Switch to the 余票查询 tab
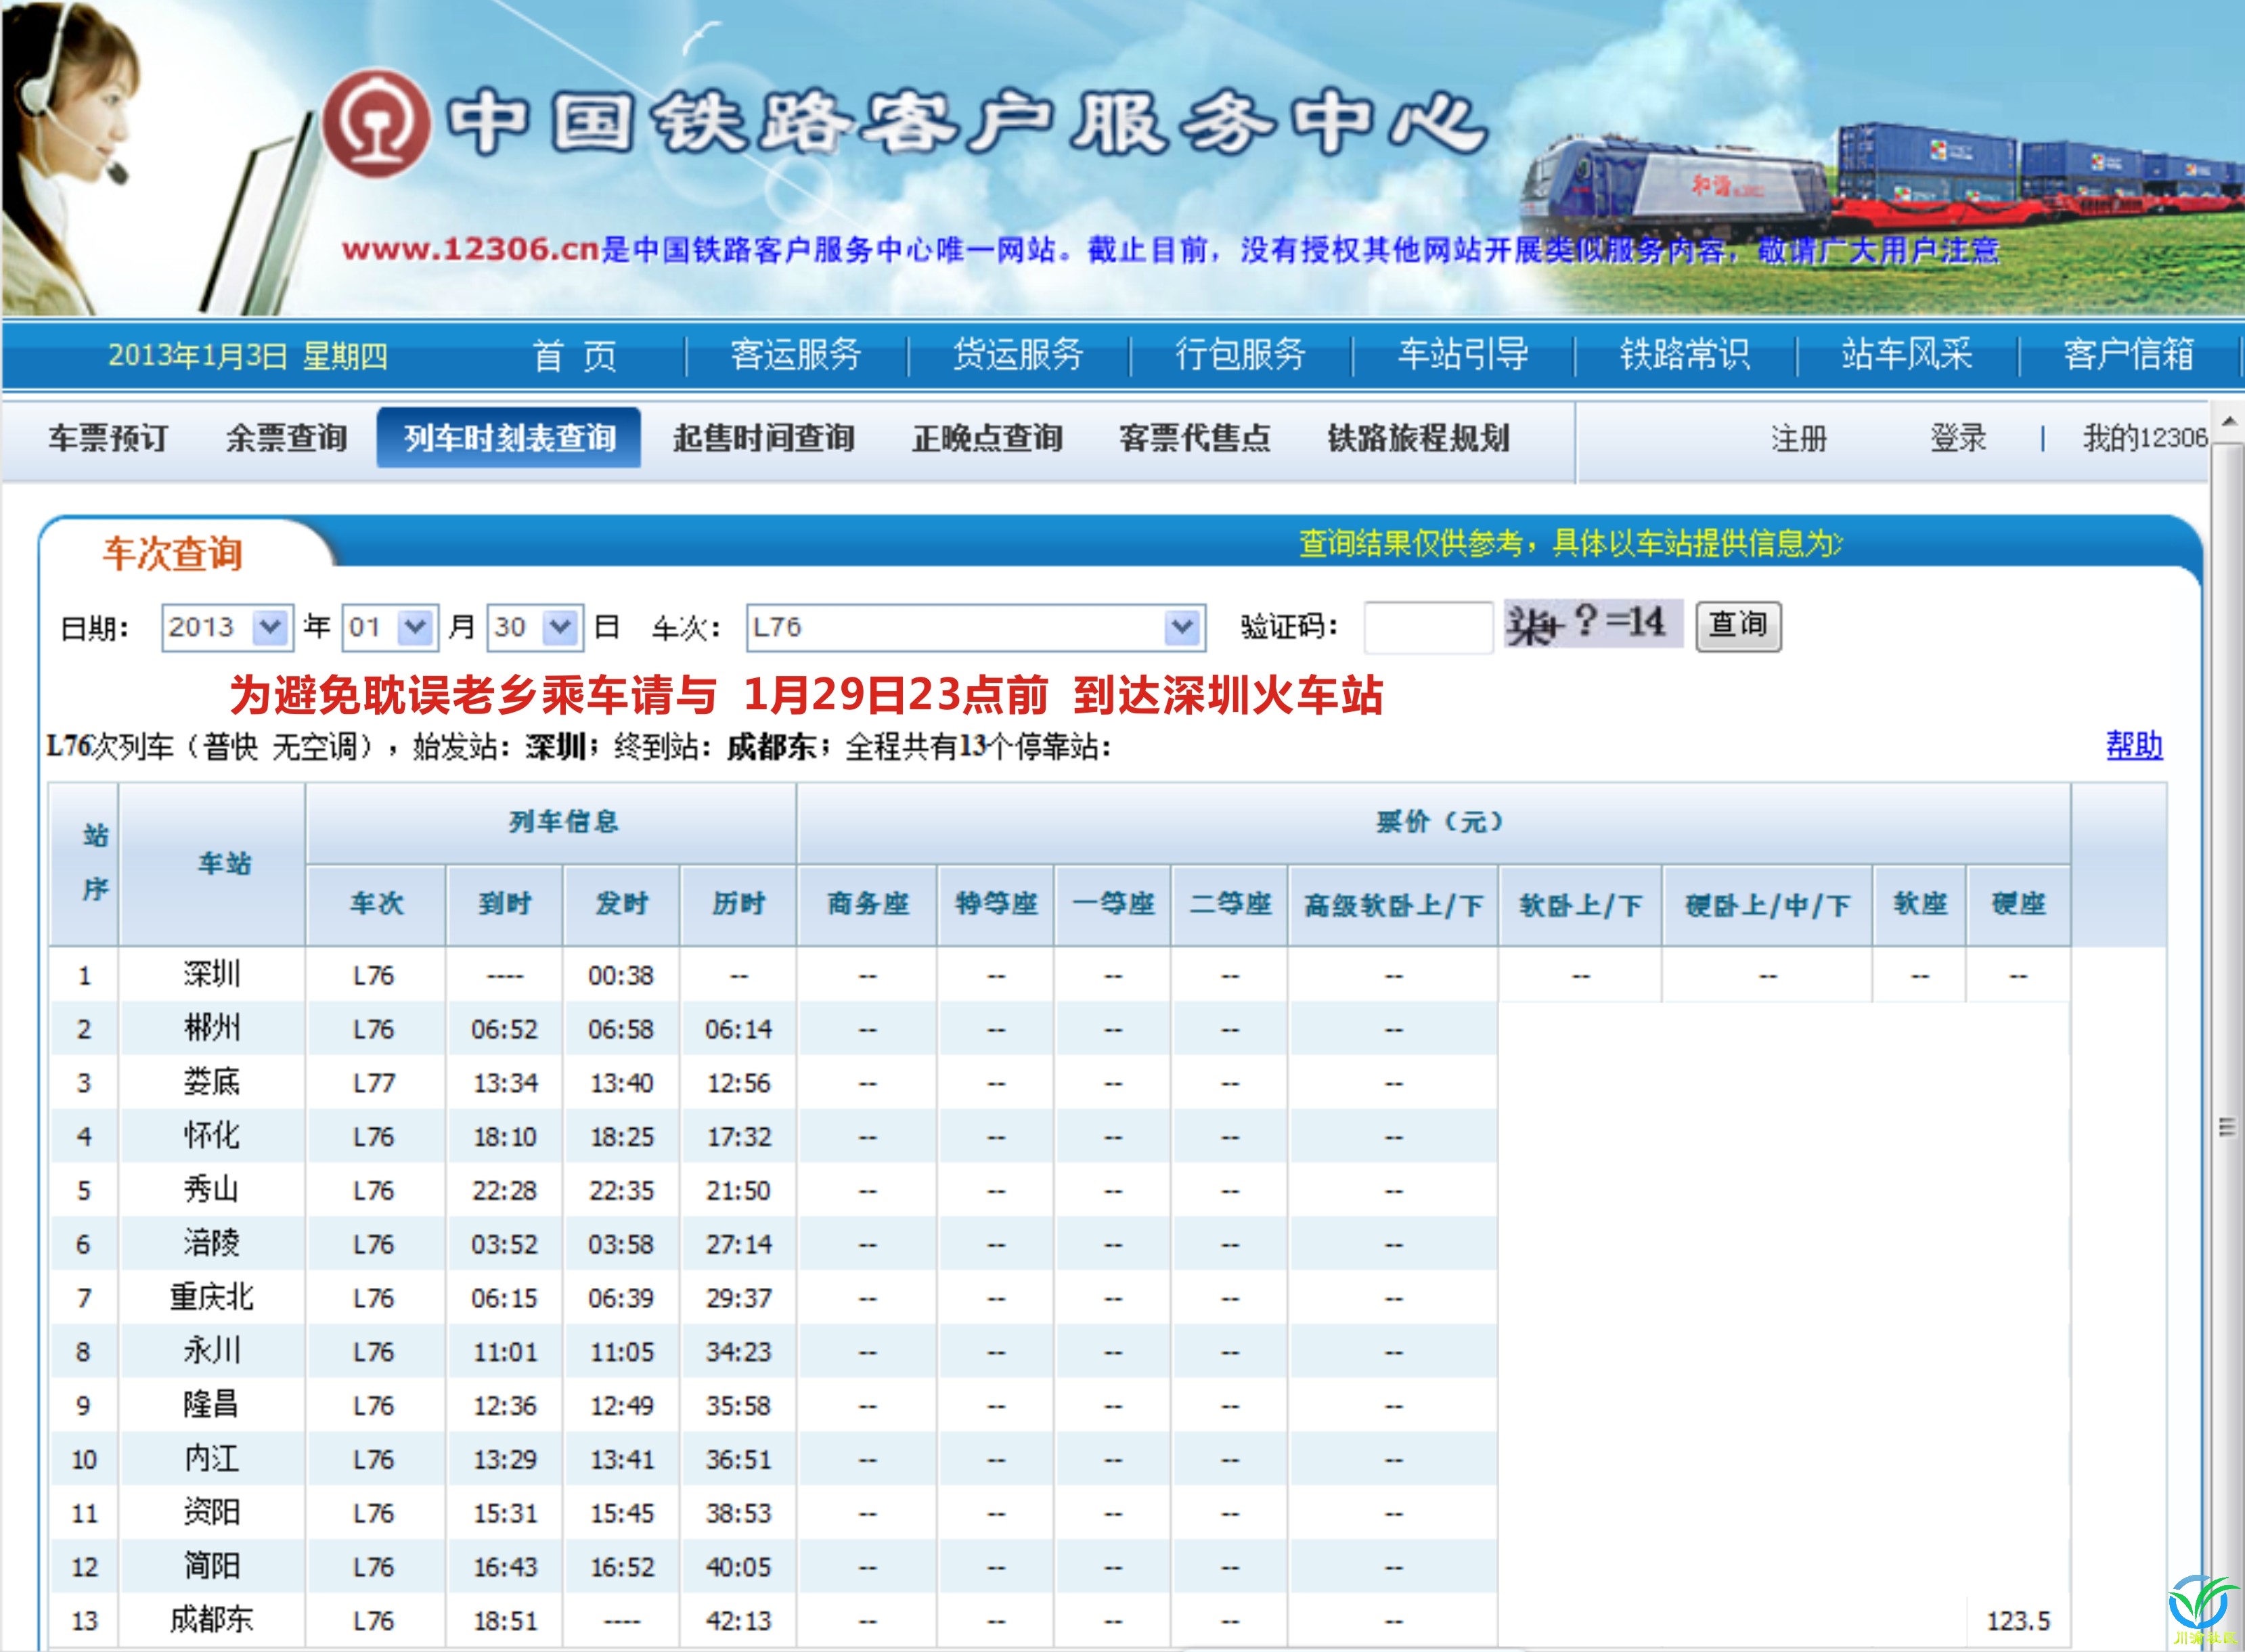2245x1652 pixels. (x=286, y=438)
